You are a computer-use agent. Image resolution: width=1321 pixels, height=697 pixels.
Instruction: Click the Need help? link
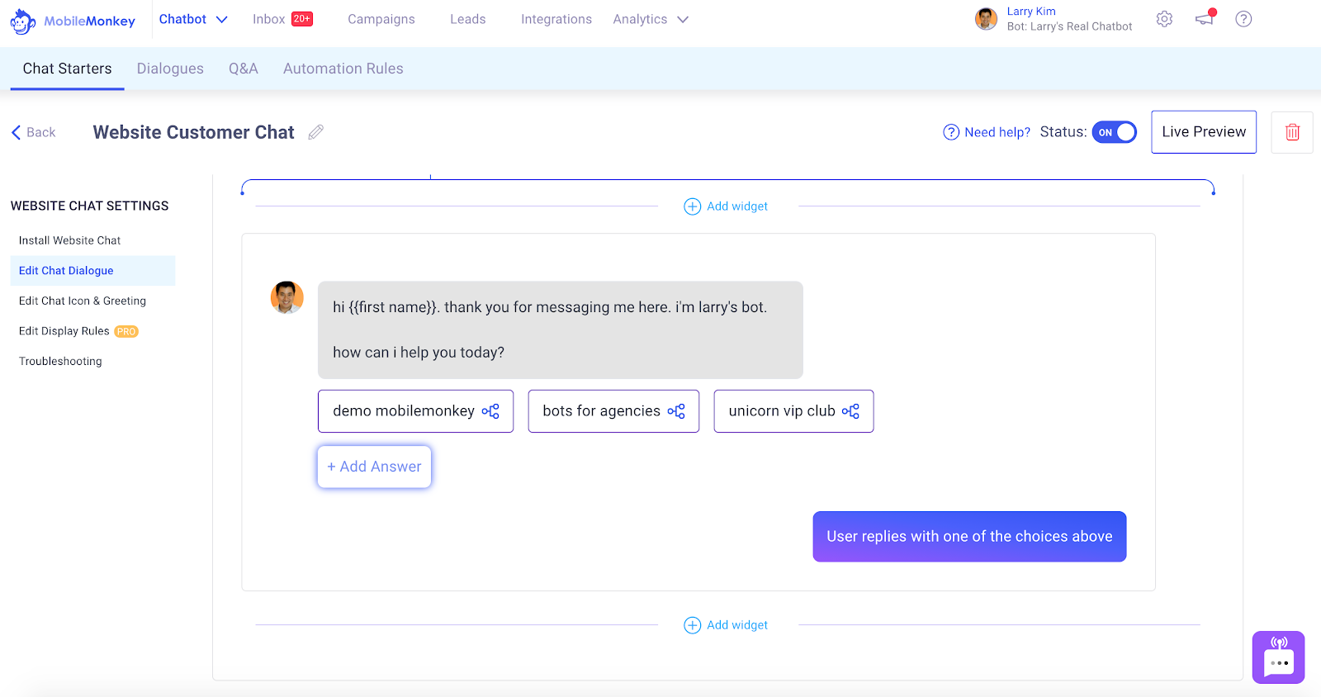click(x=987, y=132)
